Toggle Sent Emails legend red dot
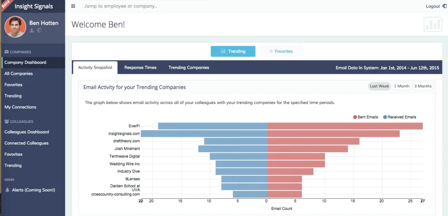This screenshot has width=448, height=216. pos(355,117)
